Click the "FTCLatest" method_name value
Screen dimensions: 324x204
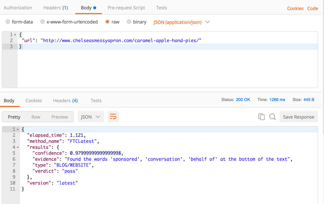point(82,141)
